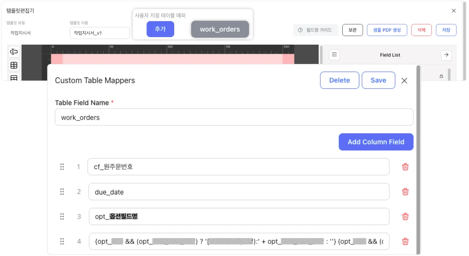The image size is (469, 256).
Task: Click drag handle of row 3
Action: [62, 217]
